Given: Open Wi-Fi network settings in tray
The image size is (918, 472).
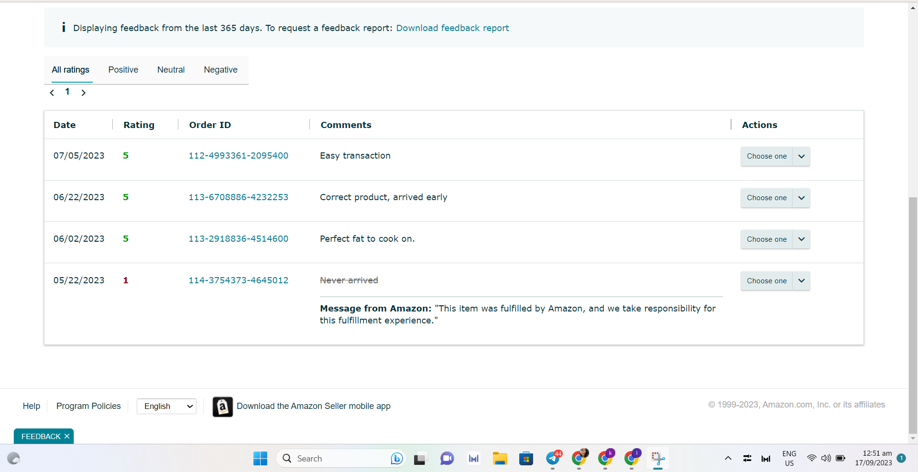Looking at the screenshot, I should [x=811, y=458].
